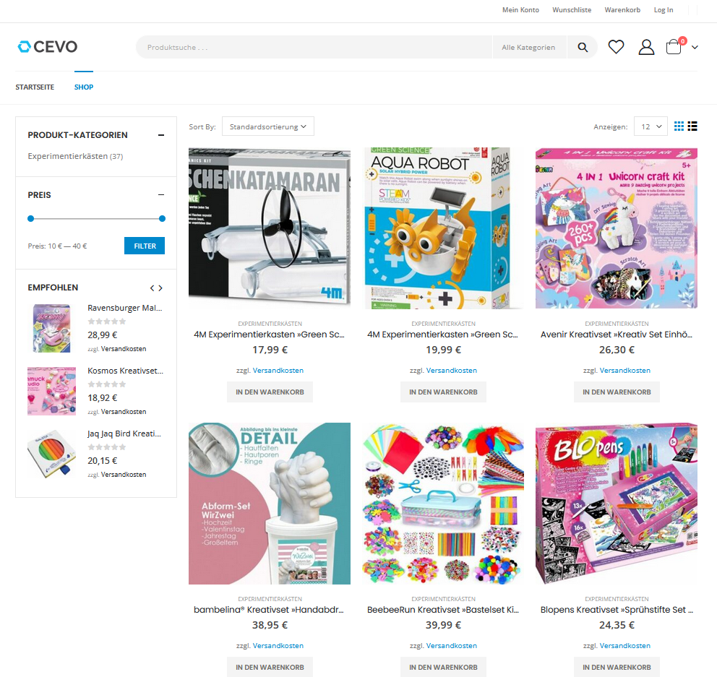Click the Produktsuche search field
The width and height of the screenshot is (717, 677).
tap(314, 47)
